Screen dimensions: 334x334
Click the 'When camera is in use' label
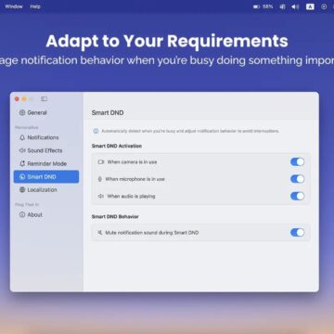point(132,161)
